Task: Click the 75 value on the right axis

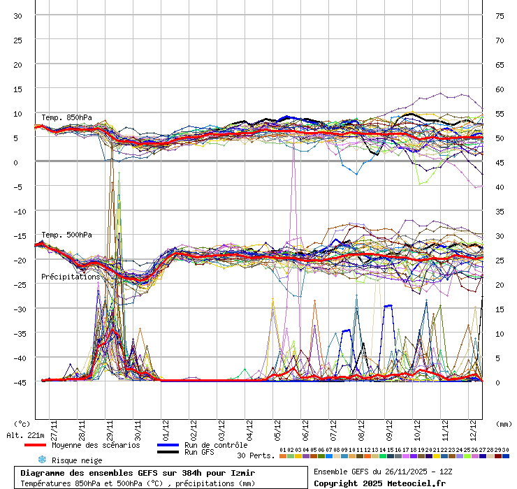Action: point(500,16)
